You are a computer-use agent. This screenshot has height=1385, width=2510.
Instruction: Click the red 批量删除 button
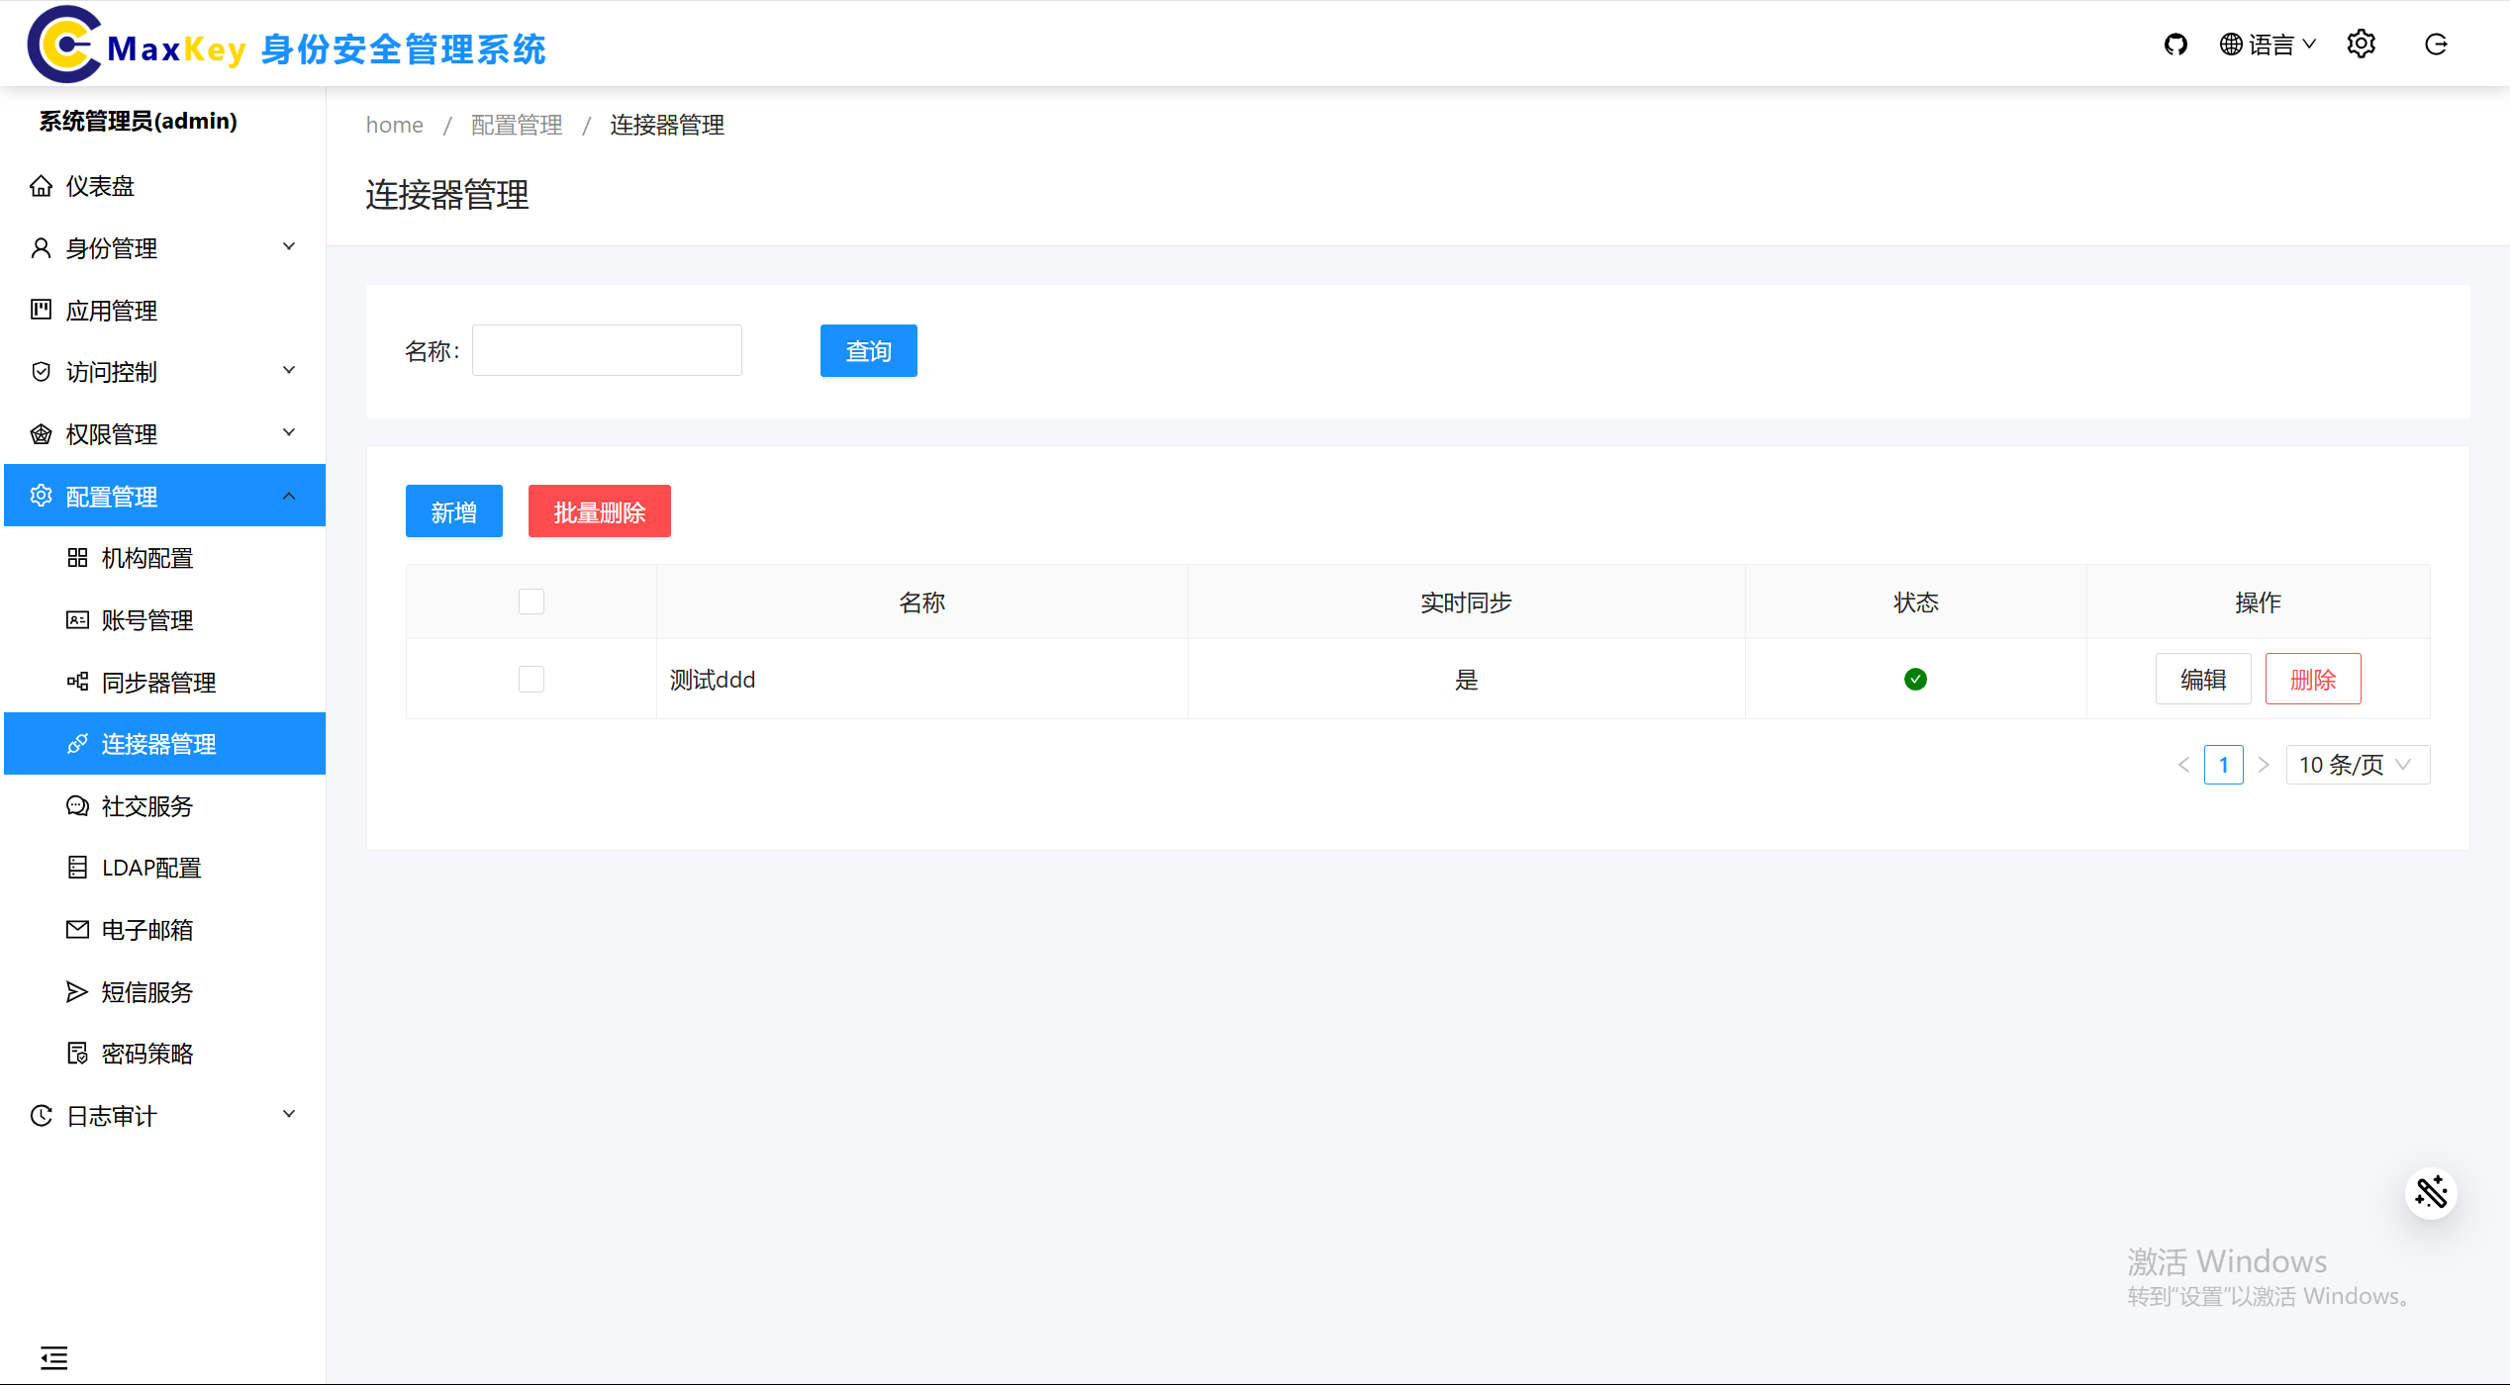[x=599, y=511]
